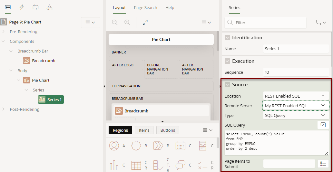The image size is (333, 172).
Task: Open the Remote Server dropdown
Action: coord(296,106)
